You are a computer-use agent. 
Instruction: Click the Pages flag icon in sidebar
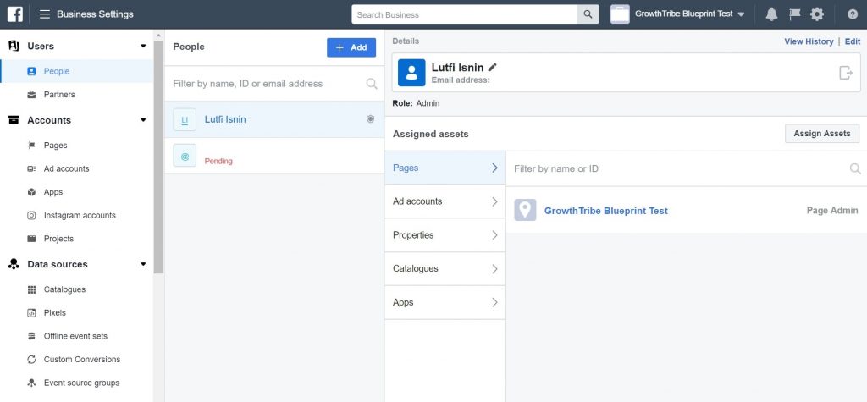(x=31, y=146)
